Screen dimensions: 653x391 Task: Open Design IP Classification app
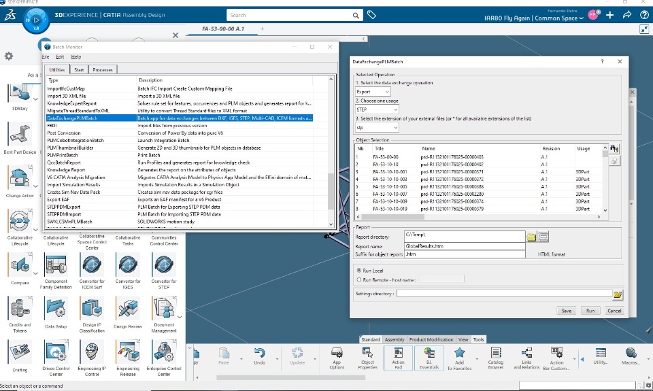(x=92, y=308)
